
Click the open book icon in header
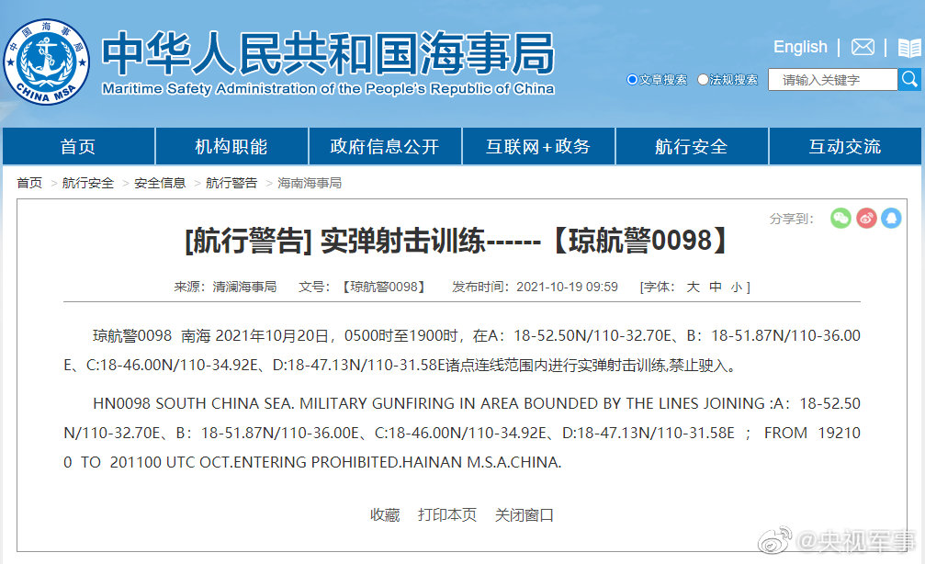point(908,48)
